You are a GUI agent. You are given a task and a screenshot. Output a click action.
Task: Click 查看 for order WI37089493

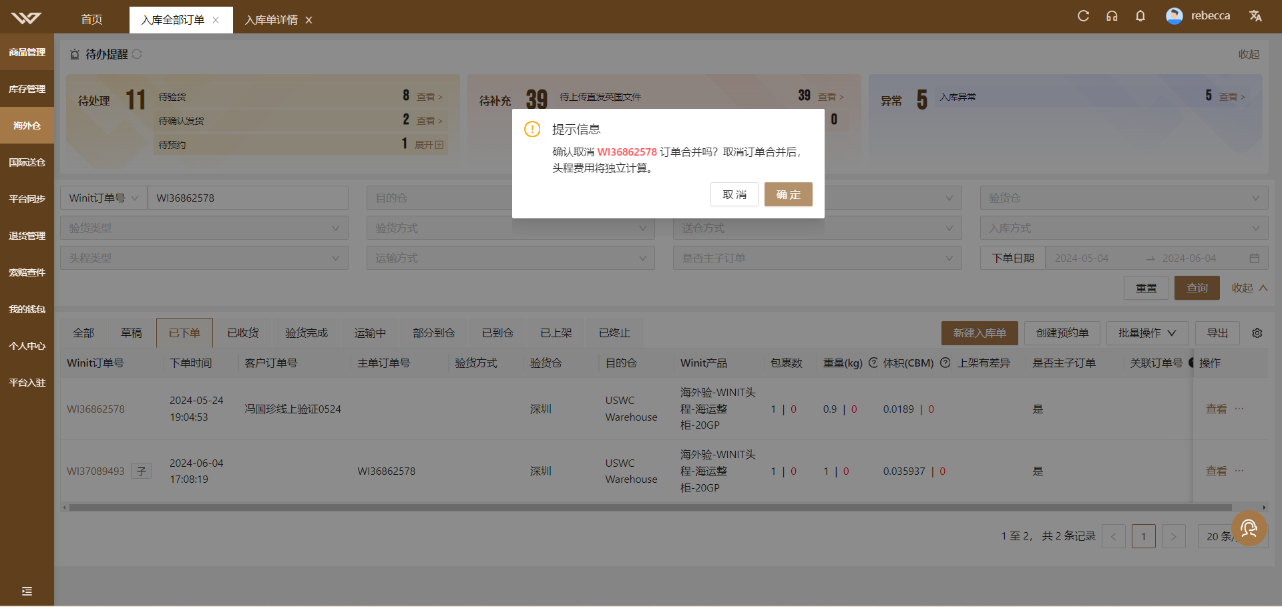coord(1216,471)
